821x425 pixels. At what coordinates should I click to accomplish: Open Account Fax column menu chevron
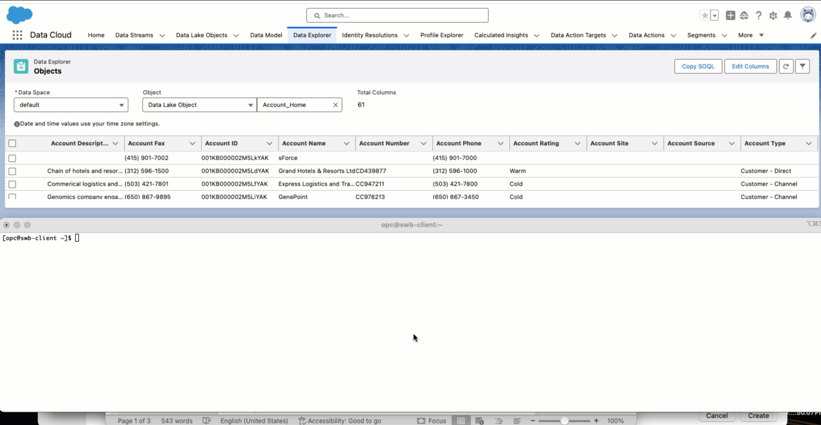(x=192, y=144)
